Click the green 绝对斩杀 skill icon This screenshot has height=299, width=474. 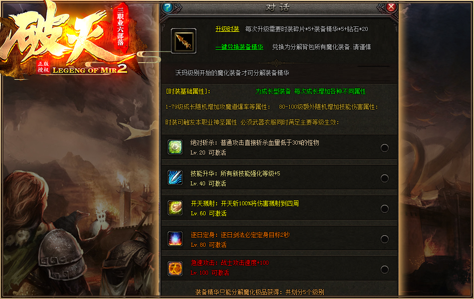point(175,148)
